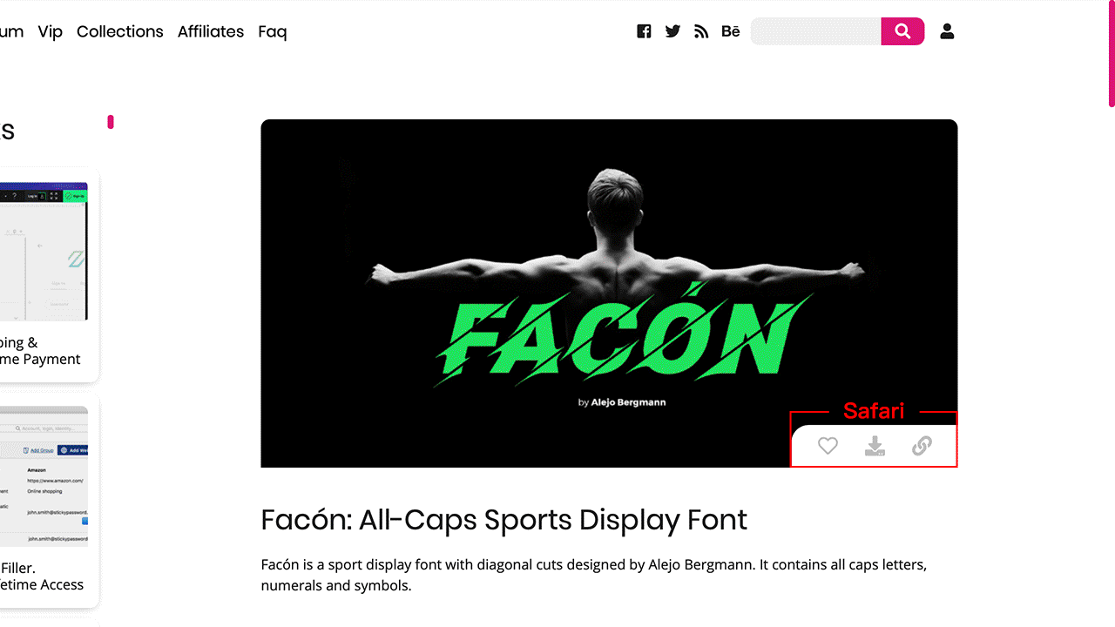Download Facón using the download icon

coord(875,446)
